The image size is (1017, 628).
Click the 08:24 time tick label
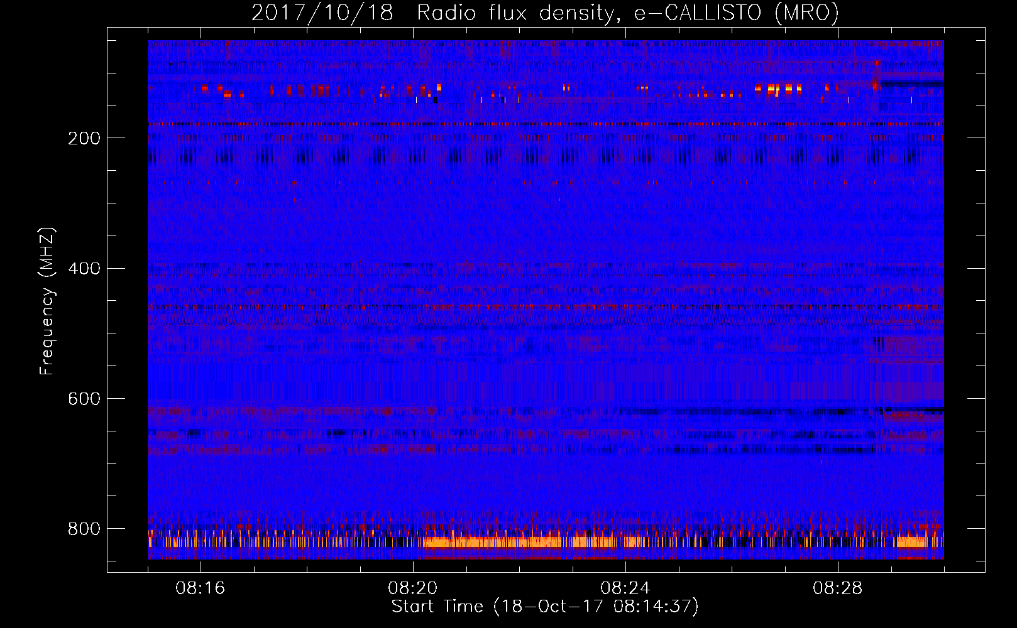[625, 588]
